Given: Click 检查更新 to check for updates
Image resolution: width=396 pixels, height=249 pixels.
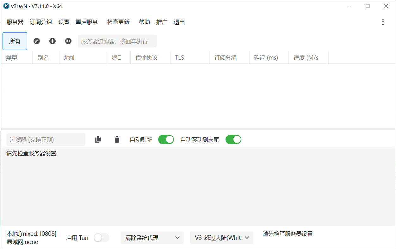Looking at the screenshot, I should point(118,22).
